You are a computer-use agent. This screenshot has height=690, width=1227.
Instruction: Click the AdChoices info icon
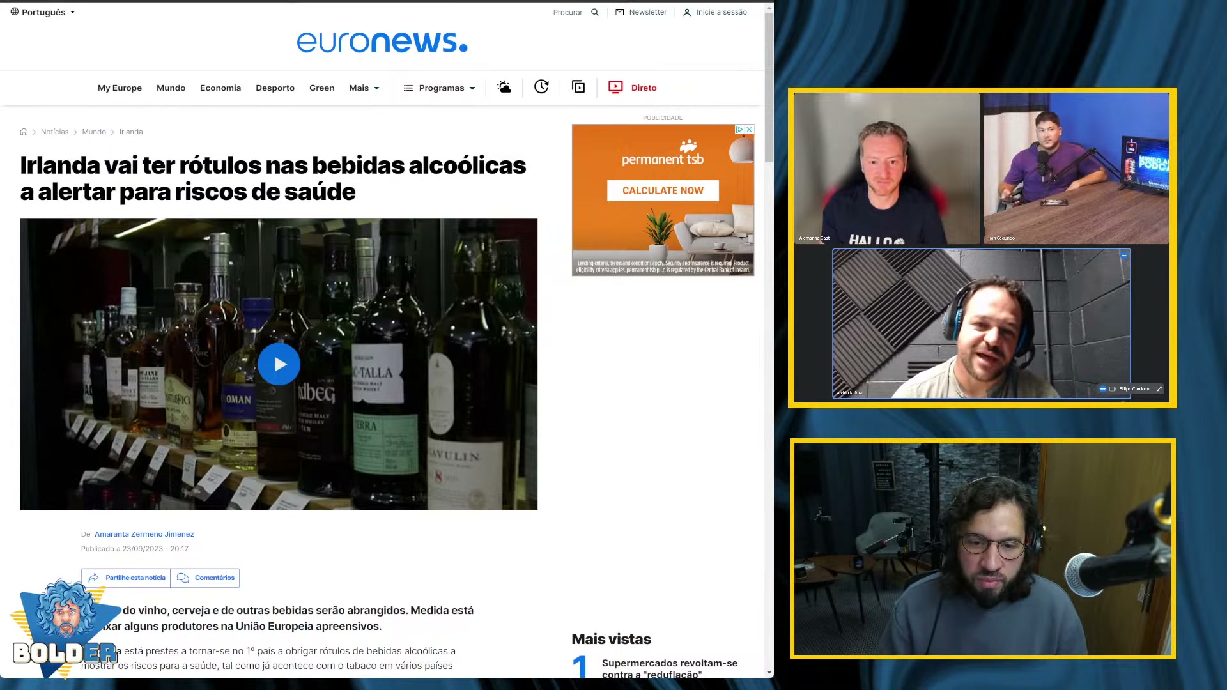[x=739, y=129]
